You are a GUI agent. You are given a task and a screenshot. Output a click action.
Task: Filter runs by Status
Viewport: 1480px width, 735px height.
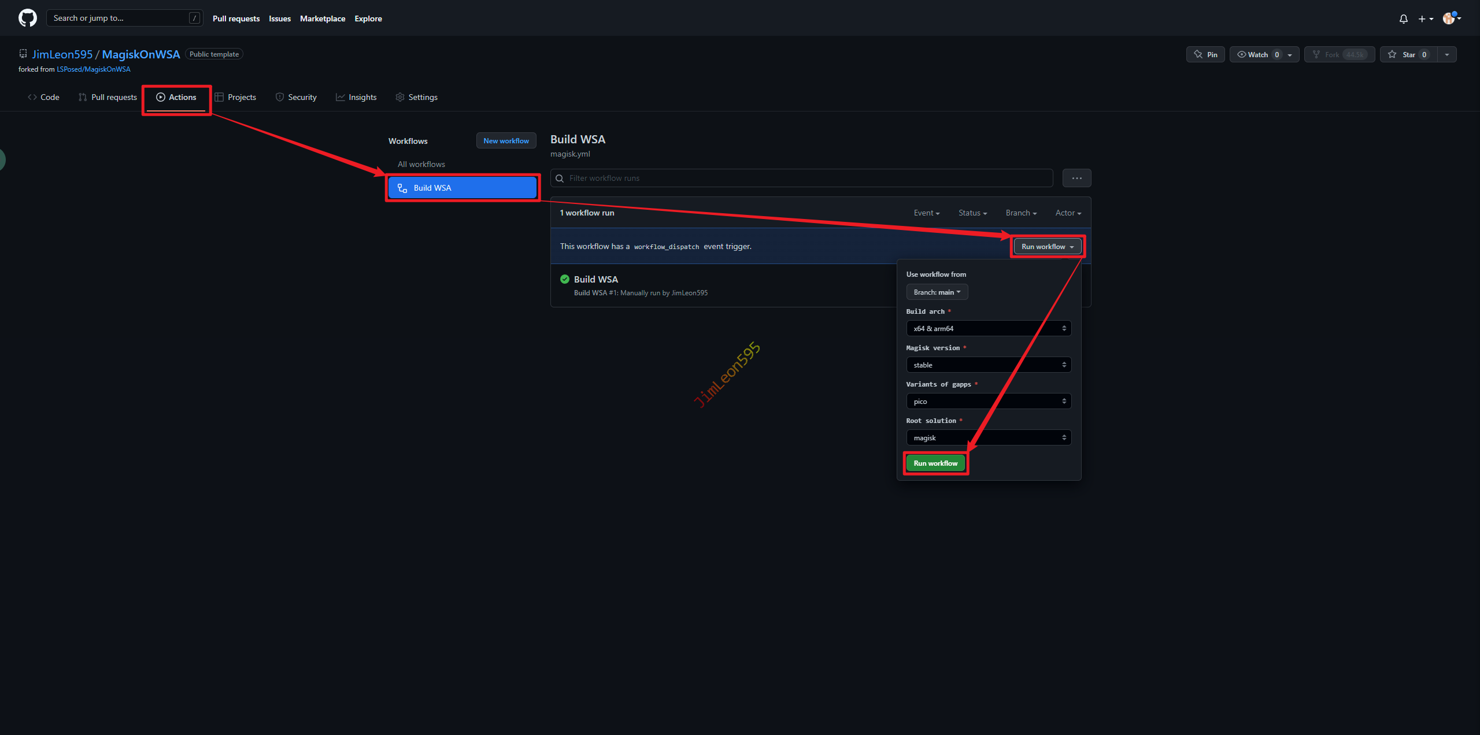pyautogui.click(x=972, y=213)
